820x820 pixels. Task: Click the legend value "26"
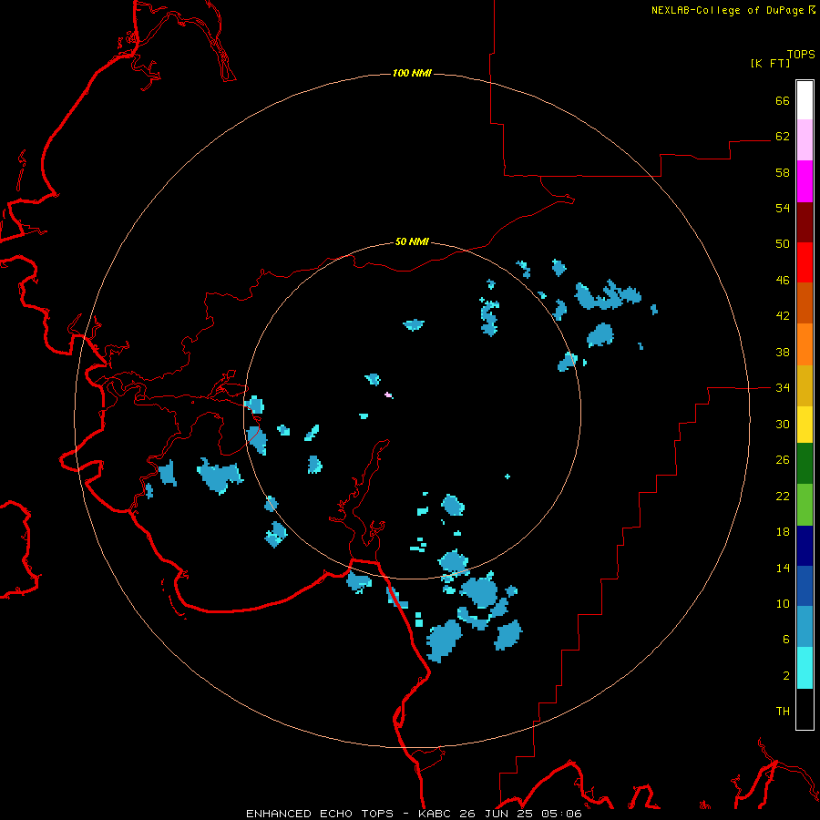click(783, 460)
